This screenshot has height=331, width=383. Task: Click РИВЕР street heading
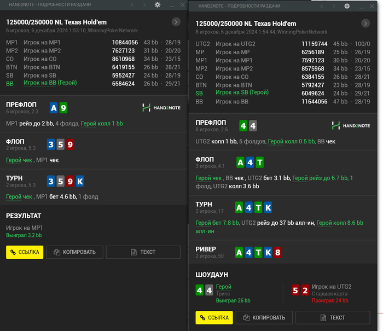(x=206, y=249)
